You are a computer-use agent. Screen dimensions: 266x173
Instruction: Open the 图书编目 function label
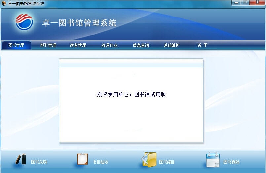pos(167,162)
